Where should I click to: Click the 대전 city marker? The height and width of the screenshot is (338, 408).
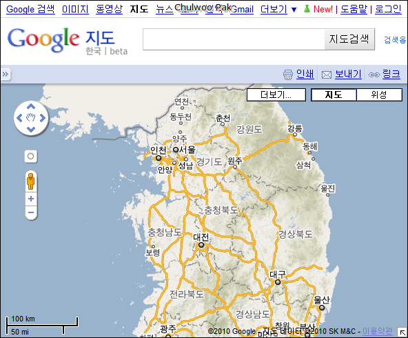point(201,245)
